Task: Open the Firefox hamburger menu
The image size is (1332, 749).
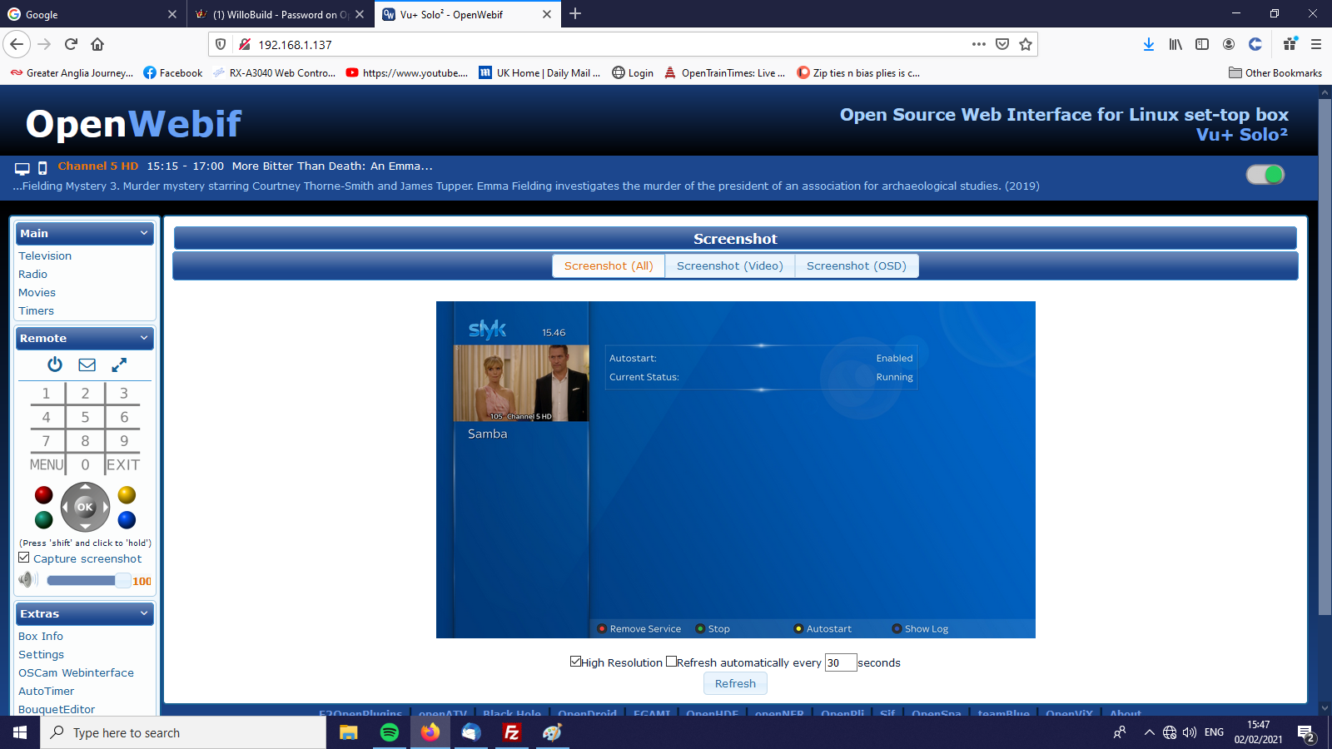Action: [x=1316, y=44]
